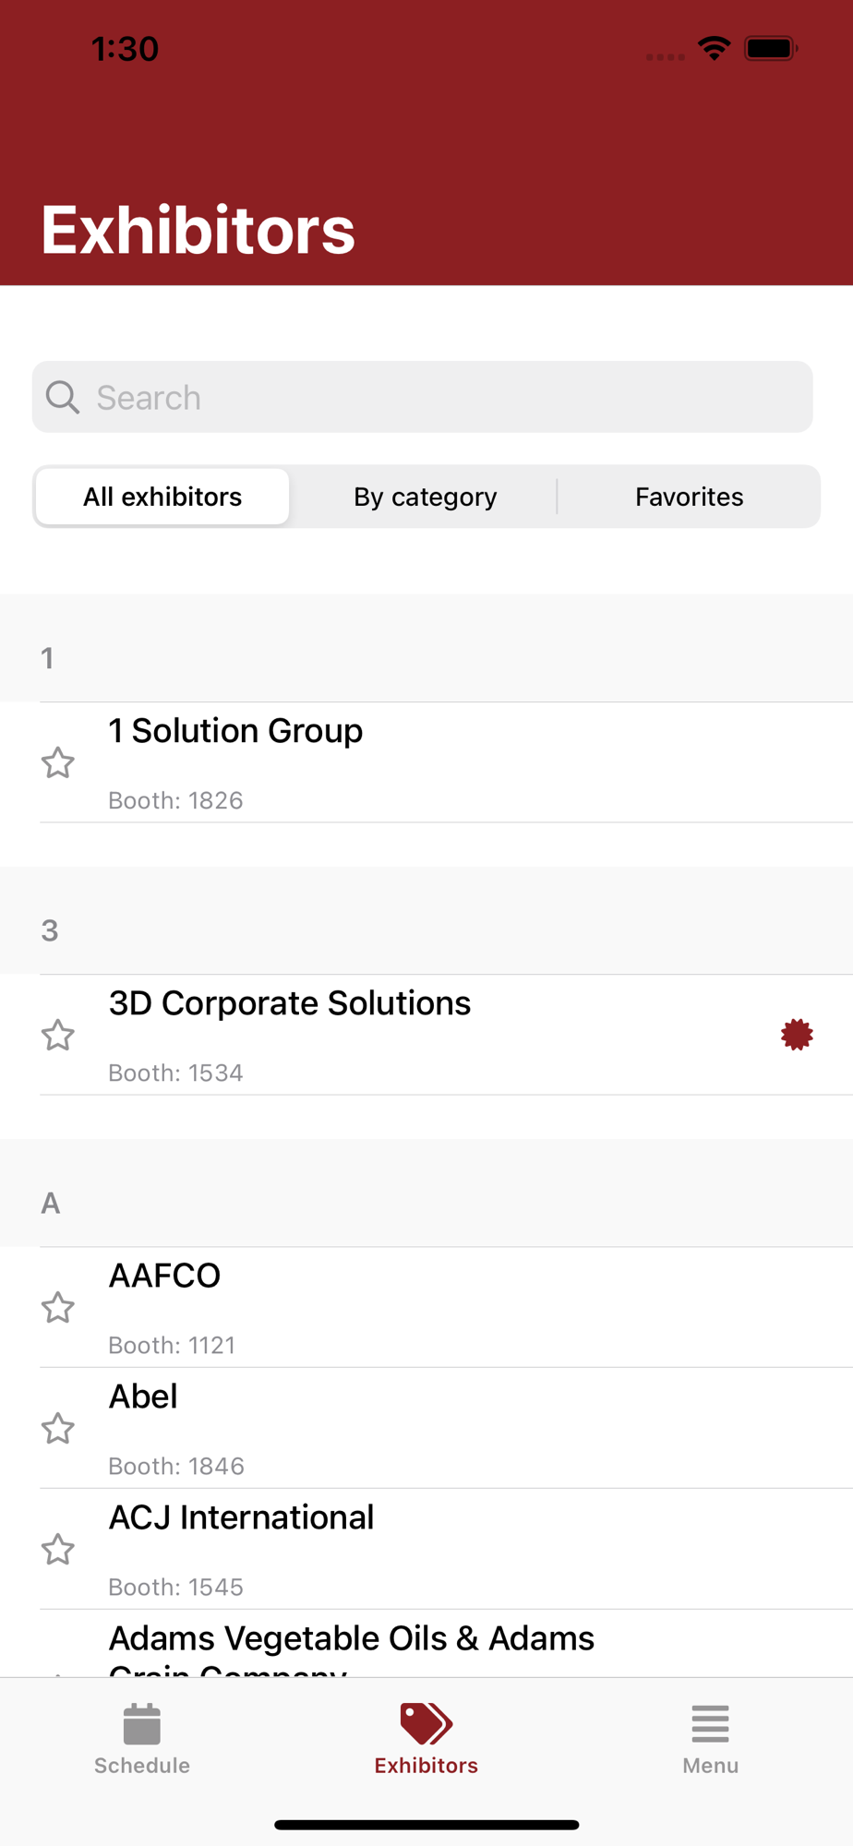
Task: Toggle favorite star for Abel
Action: click(x=58, y=1428)
